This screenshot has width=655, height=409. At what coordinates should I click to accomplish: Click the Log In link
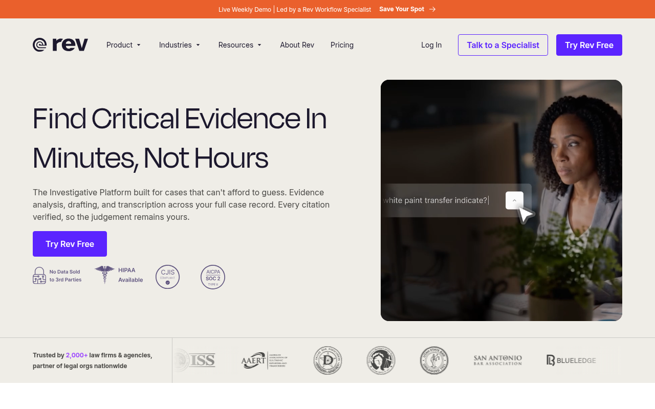click(x=431, y=45)
